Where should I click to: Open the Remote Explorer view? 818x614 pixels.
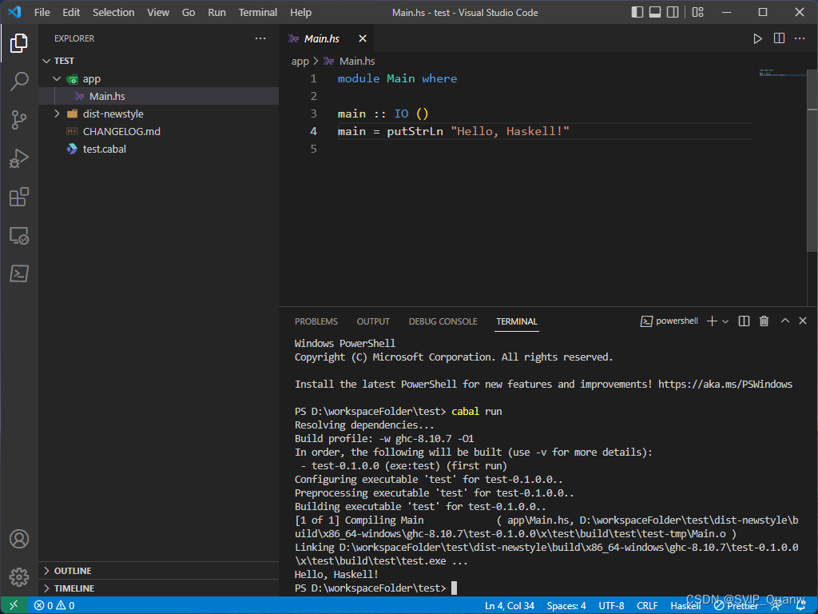(19, 235)
